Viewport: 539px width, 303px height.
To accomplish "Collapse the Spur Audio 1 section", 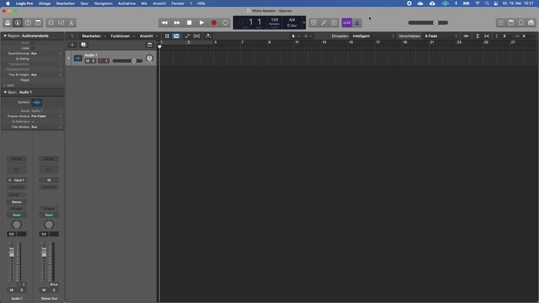I will (5, 92).
